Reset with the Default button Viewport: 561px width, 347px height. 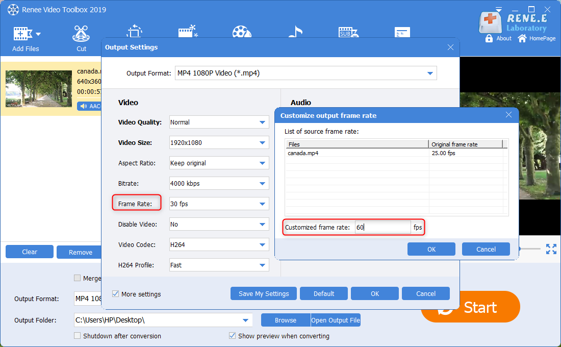pos(324,293)
